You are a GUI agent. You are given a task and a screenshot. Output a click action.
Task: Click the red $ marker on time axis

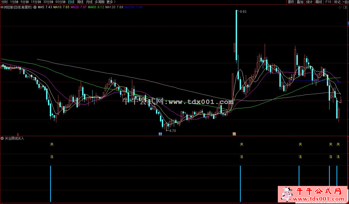coord(18,135)
